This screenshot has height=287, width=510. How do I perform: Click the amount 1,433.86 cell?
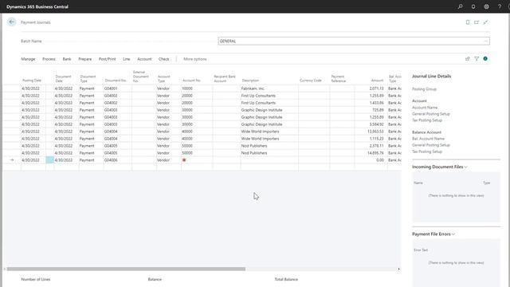pyautogui.click(x=371, y=103)
